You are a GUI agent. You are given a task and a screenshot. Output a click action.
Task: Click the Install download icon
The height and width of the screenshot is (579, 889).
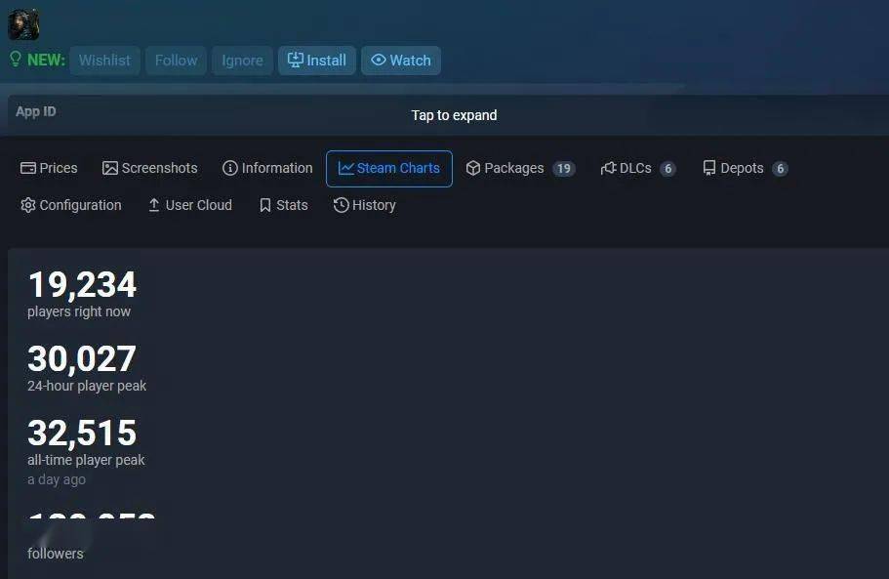point(295,60)
